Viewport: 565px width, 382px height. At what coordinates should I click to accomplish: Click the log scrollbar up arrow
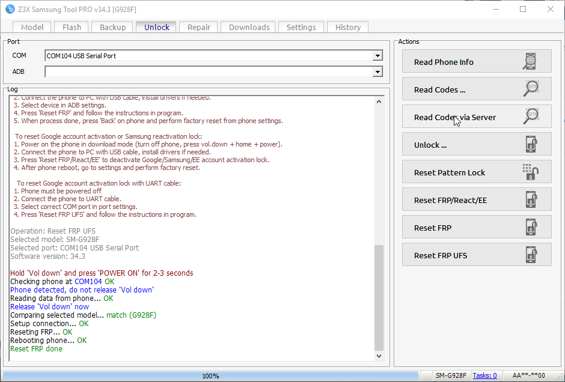379,102
